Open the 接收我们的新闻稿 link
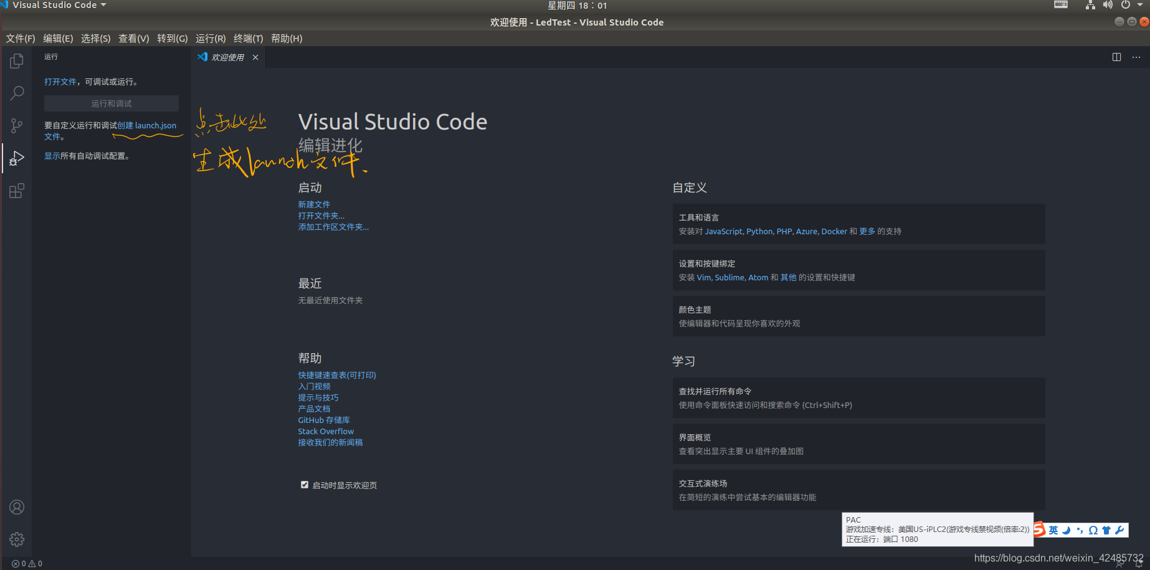This screenshot has height=570, width=1150. click(x=330, y=442)
